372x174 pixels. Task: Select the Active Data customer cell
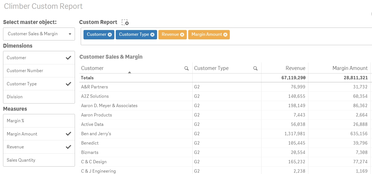tap(136, 124)
